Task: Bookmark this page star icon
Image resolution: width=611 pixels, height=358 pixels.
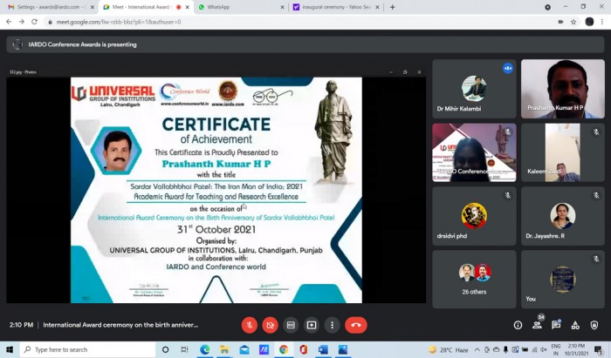Action: point(573,22)
